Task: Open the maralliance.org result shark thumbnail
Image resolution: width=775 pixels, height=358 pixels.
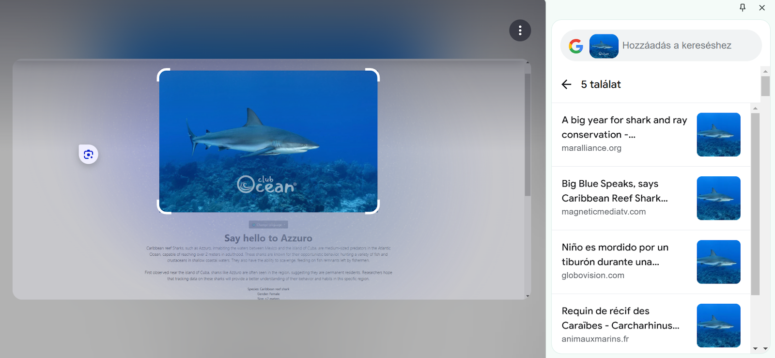Action: (718, 135)
